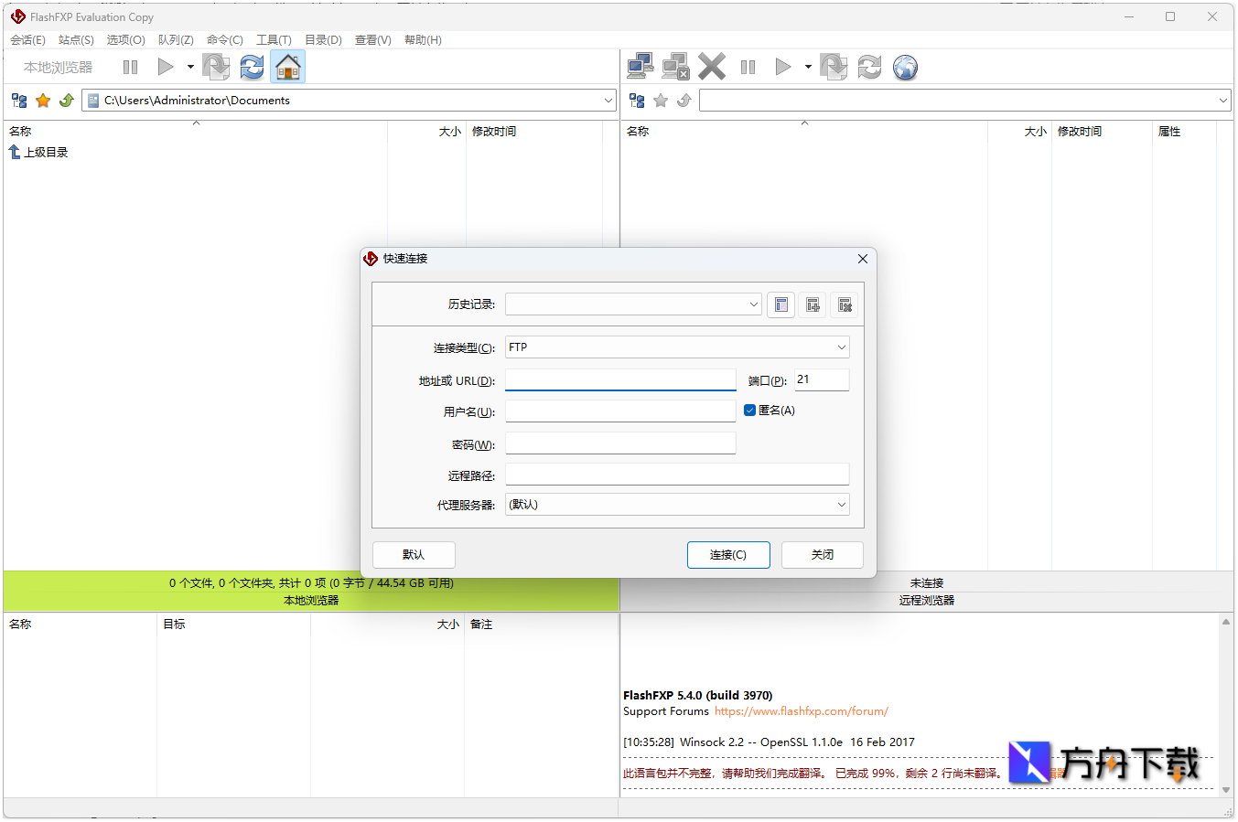Open the 选项(O) menu
This screenshot has height=822, width=1238.
(125, 40)
